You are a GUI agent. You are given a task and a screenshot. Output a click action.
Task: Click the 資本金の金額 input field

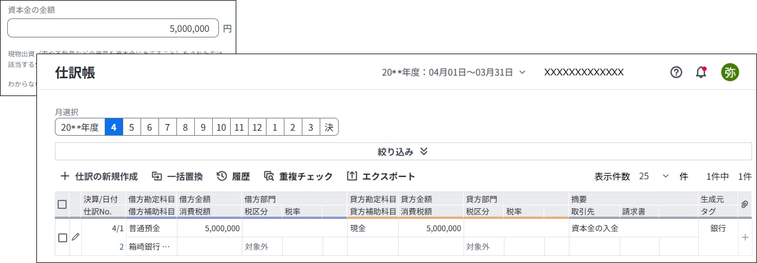pyautogui.click(x=113, y=28)
